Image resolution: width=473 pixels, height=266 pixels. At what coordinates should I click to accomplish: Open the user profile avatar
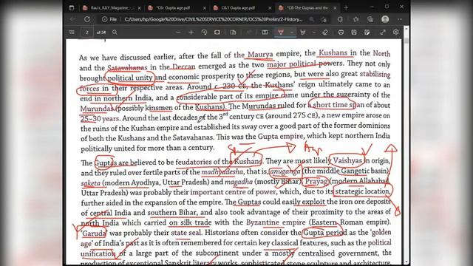pos(385,19)
